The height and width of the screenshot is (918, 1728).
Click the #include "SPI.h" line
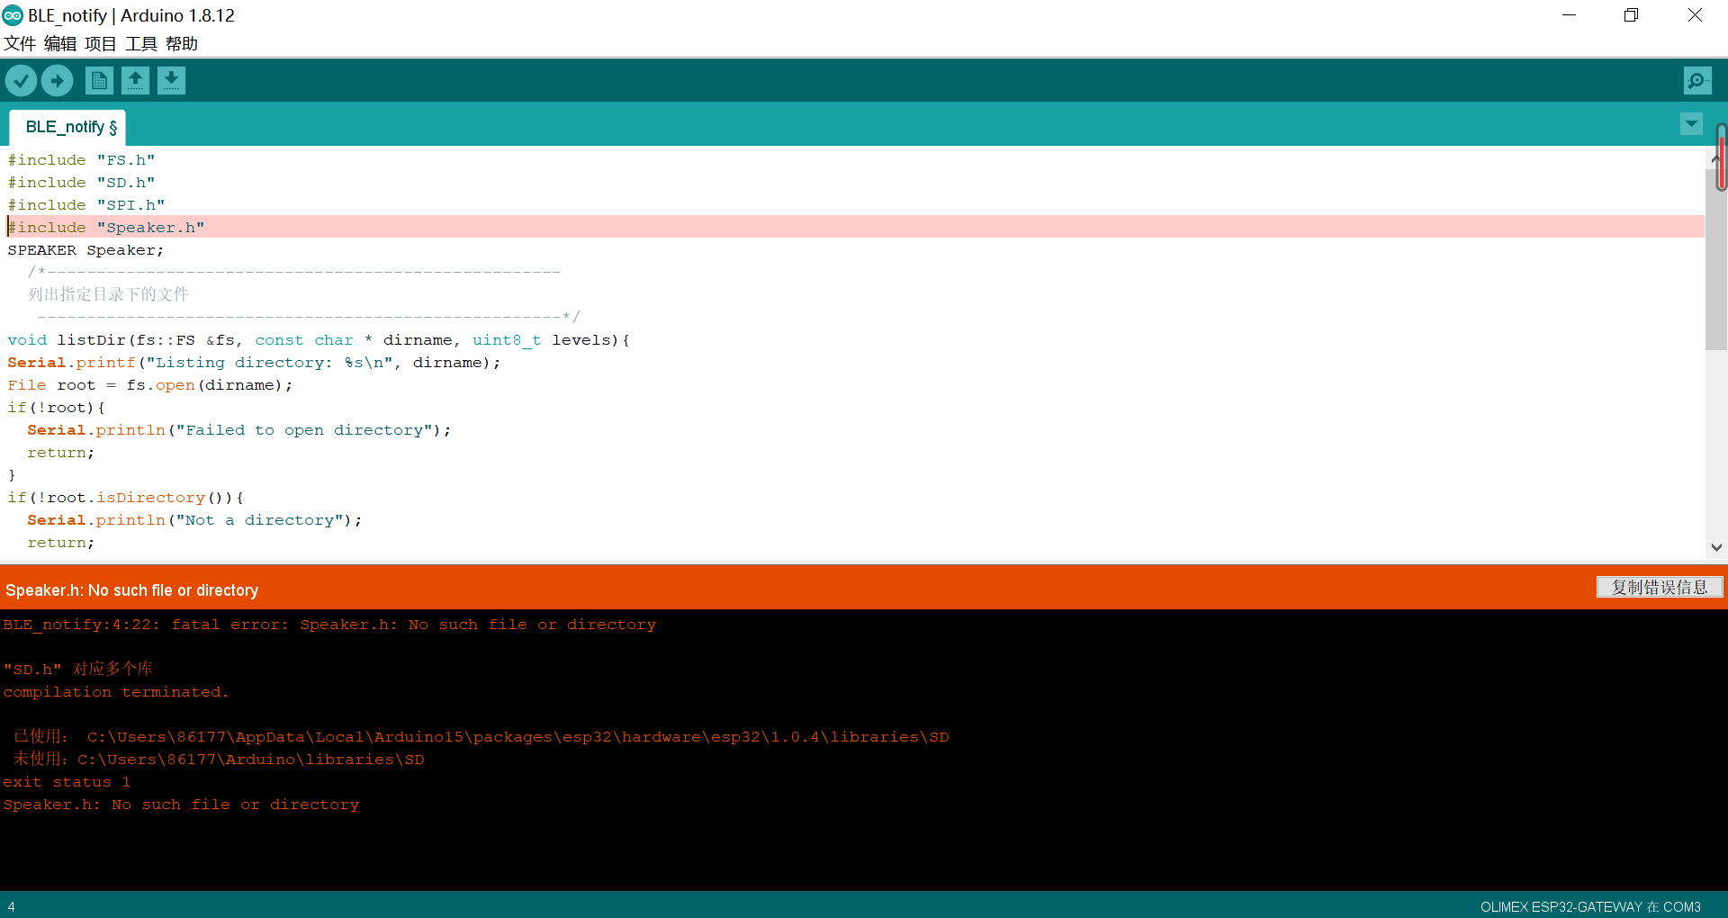pos(86,205)
